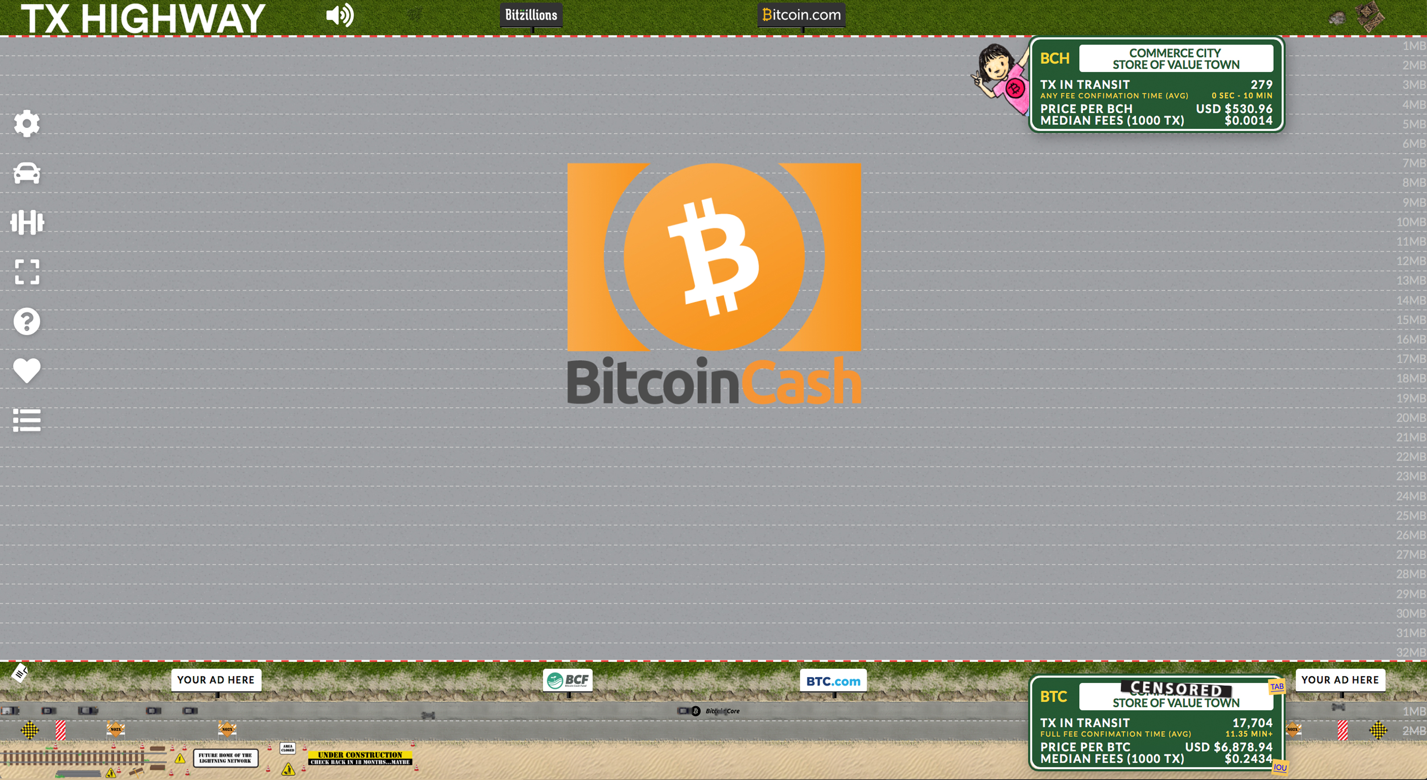1427x780 pixels.
Task: Open the BCF Bitcoin Cash Fund billboard
Action: tap(568, 680)
